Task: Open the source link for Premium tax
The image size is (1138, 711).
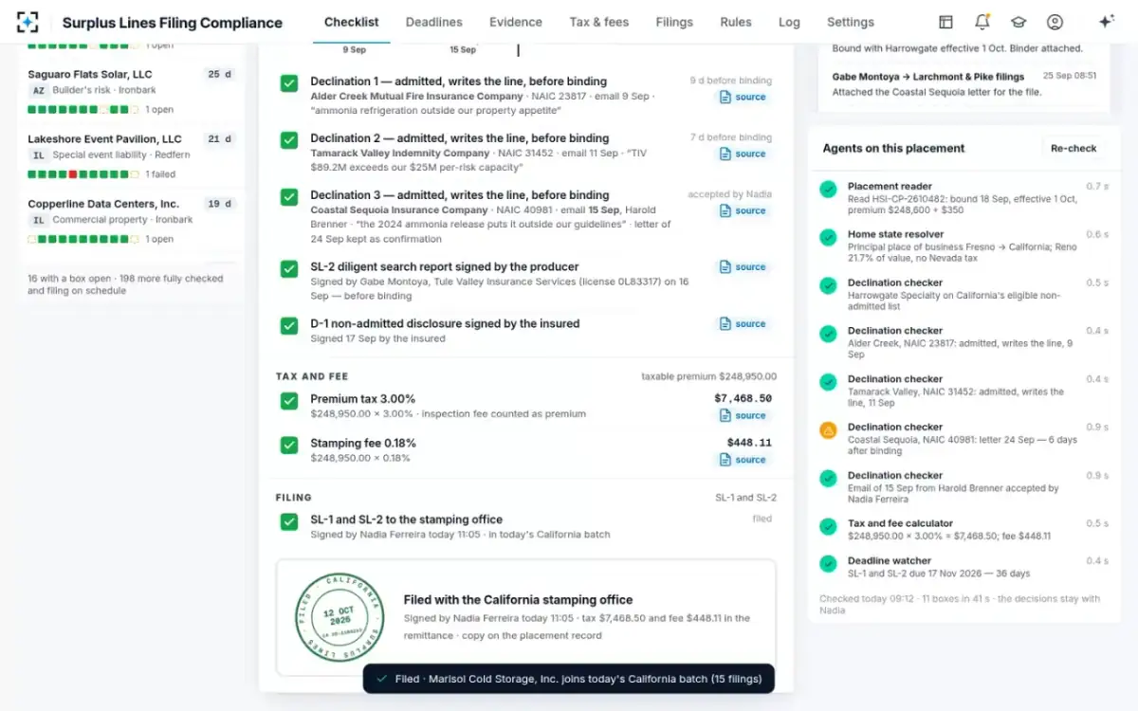Action: coord(743,415)
